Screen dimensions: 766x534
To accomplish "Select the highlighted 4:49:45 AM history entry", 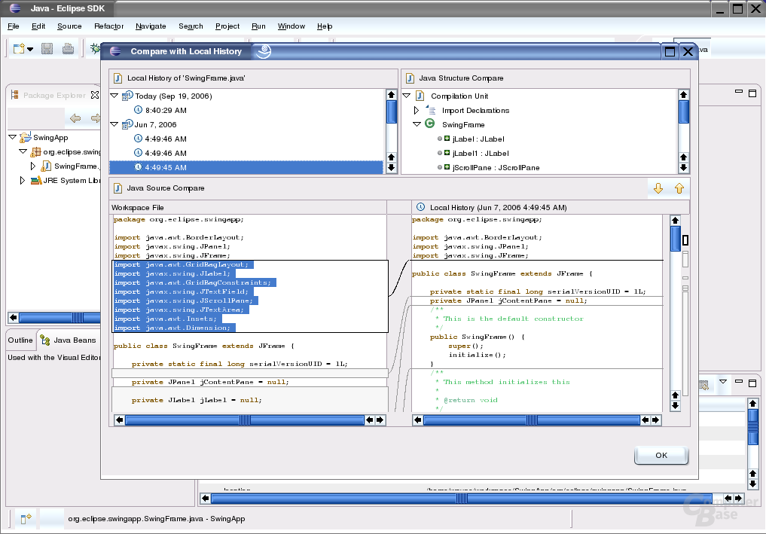I will tap(246, 167).
